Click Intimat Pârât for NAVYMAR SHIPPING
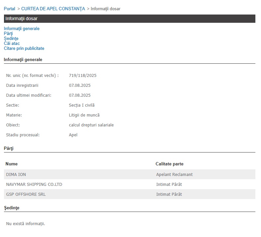 169,185
